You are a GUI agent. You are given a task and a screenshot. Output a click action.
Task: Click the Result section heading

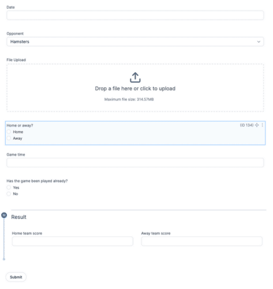pyautogui.click(x=18, y=217)
